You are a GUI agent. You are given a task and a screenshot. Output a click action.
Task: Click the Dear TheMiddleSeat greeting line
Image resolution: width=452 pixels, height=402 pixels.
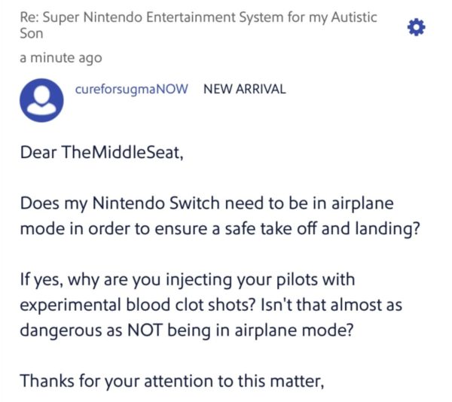tap(102, 152)
